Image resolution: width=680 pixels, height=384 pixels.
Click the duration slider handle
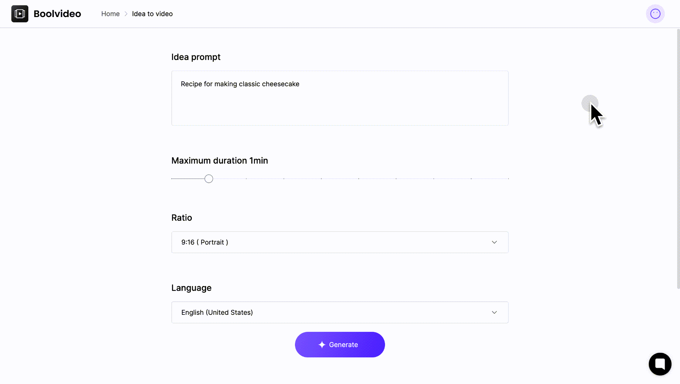[x=209, y=179]
